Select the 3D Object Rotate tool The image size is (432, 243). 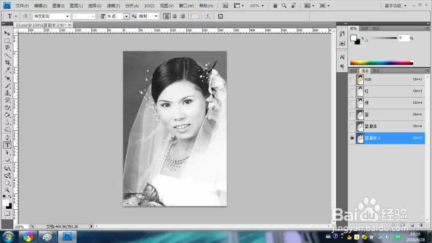(7, 168)
